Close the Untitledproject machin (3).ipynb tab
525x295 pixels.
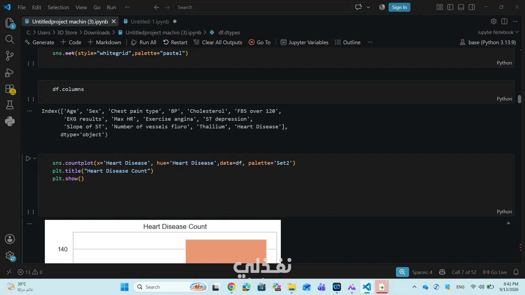(114, 22)
